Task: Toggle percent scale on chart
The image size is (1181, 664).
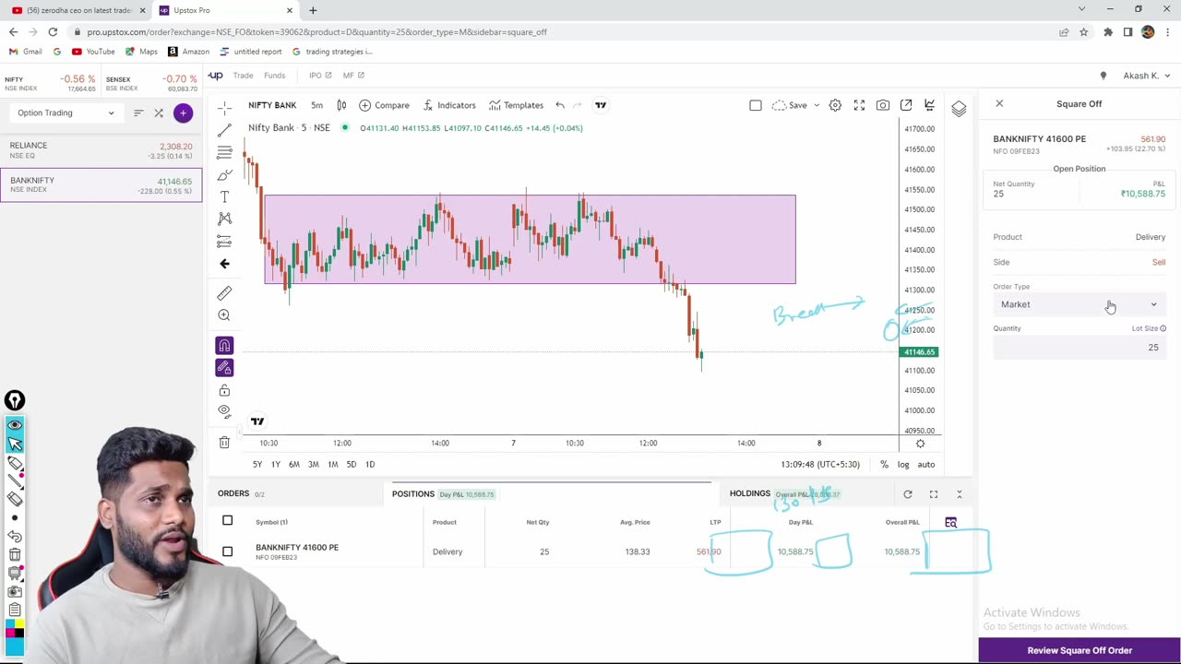Action: pos(884,464)
